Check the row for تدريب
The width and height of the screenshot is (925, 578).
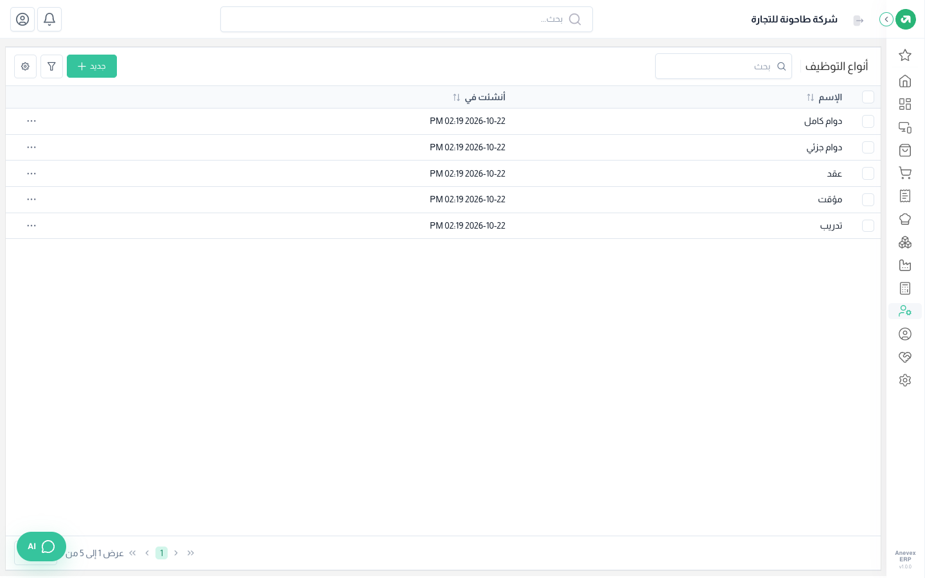click(868, 225)
